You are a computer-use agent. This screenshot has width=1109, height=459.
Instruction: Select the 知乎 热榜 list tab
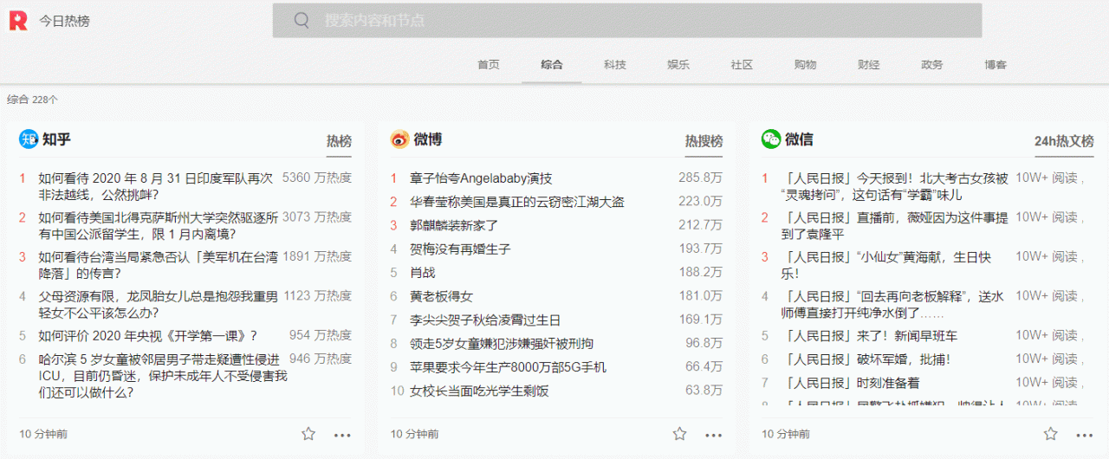(339, 141)
